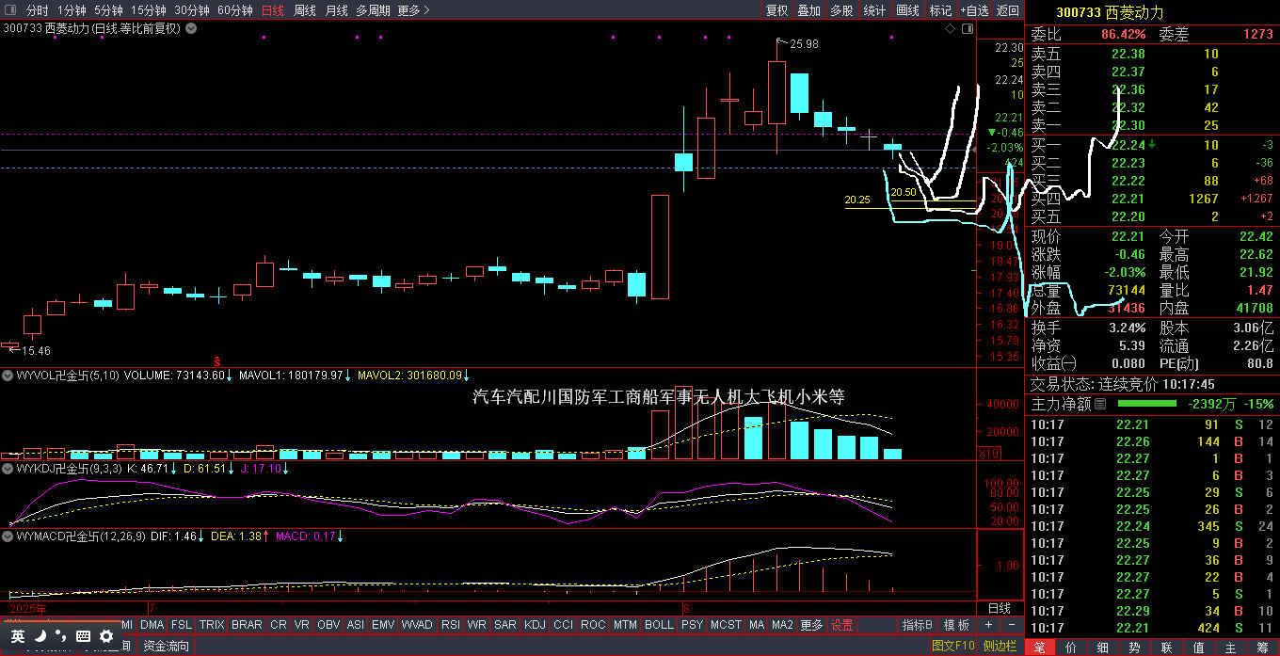
Task: Switch to 1分钟 chart period
Action: [72, 10]
